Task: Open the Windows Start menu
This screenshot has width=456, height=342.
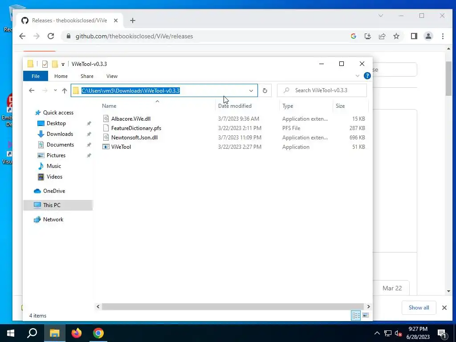Action: point(11,333)
